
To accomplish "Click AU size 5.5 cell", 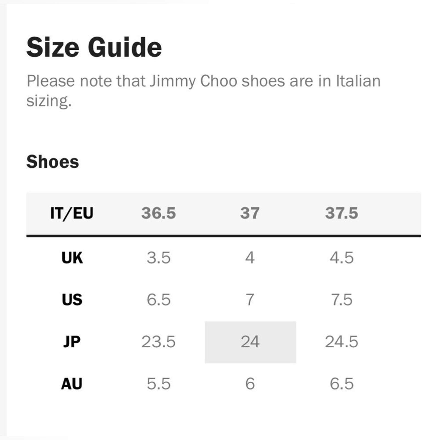I will [158, 384].
